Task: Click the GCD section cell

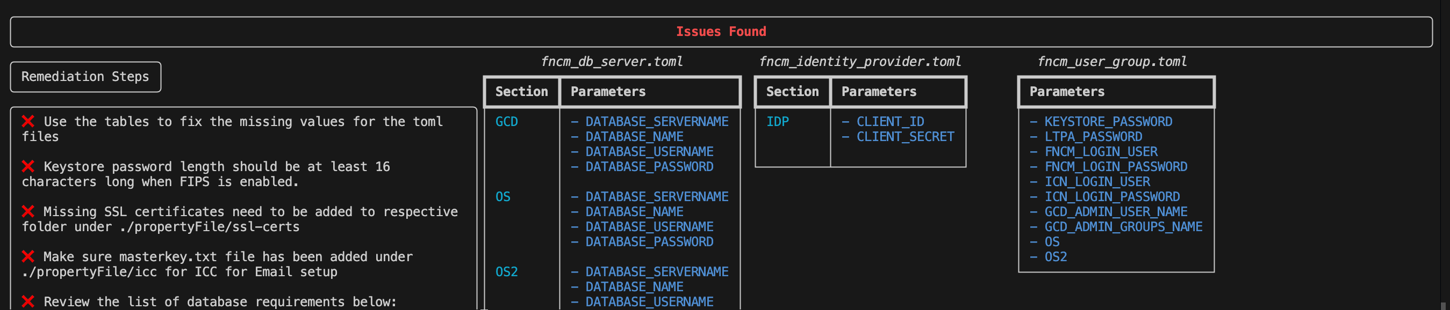Action: click(x=507, y=121)
